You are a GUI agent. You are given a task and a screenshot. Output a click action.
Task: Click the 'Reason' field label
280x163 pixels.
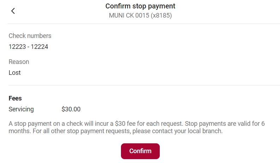pos(19,62)
